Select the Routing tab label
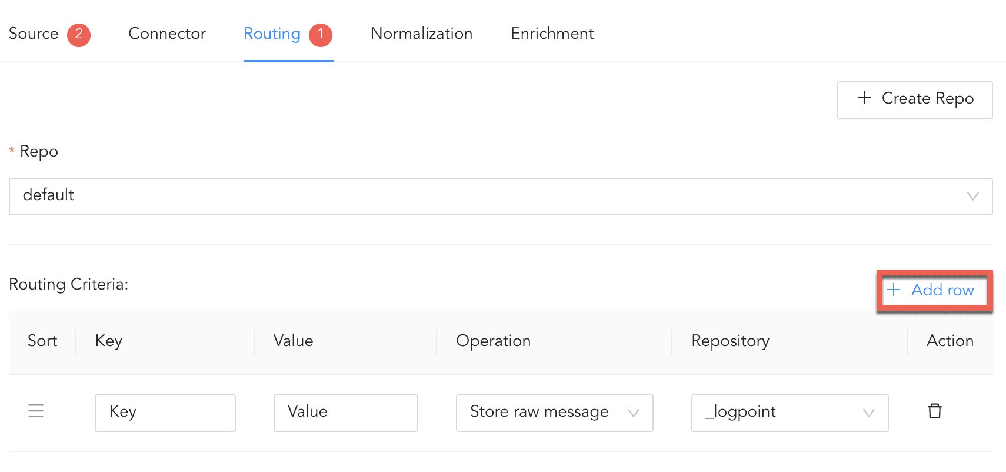The height and width of the screenshot is (472, 1006). [272, 34]
